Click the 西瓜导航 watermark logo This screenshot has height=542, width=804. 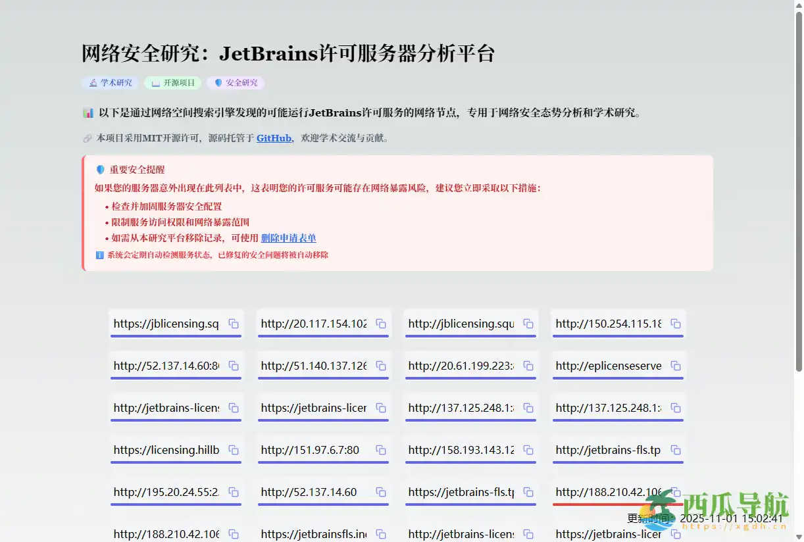(x=658, y=510)
